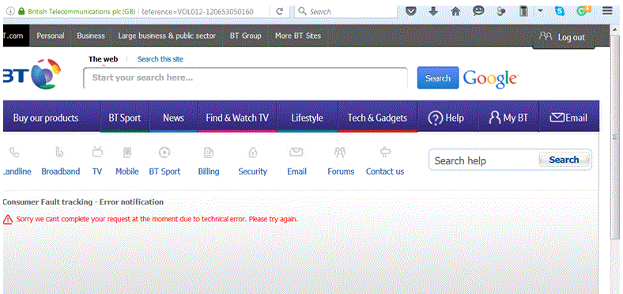
Task: Open the Business top bar link
Action: pyautogui.click(x=91, y=36)
